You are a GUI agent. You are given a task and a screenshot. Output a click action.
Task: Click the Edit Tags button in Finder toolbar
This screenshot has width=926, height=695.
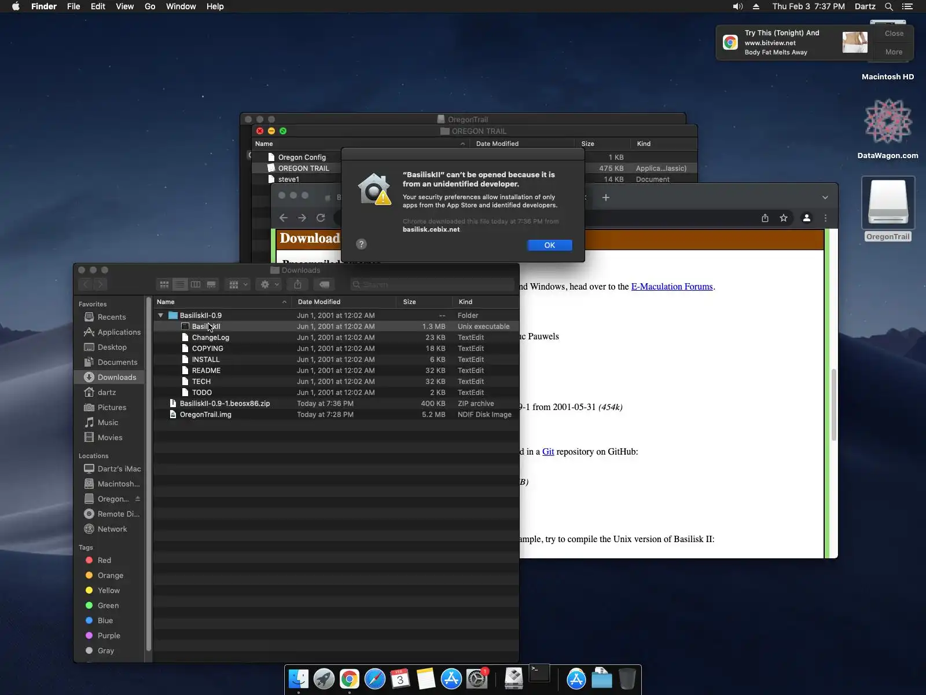tap(324, 284)
